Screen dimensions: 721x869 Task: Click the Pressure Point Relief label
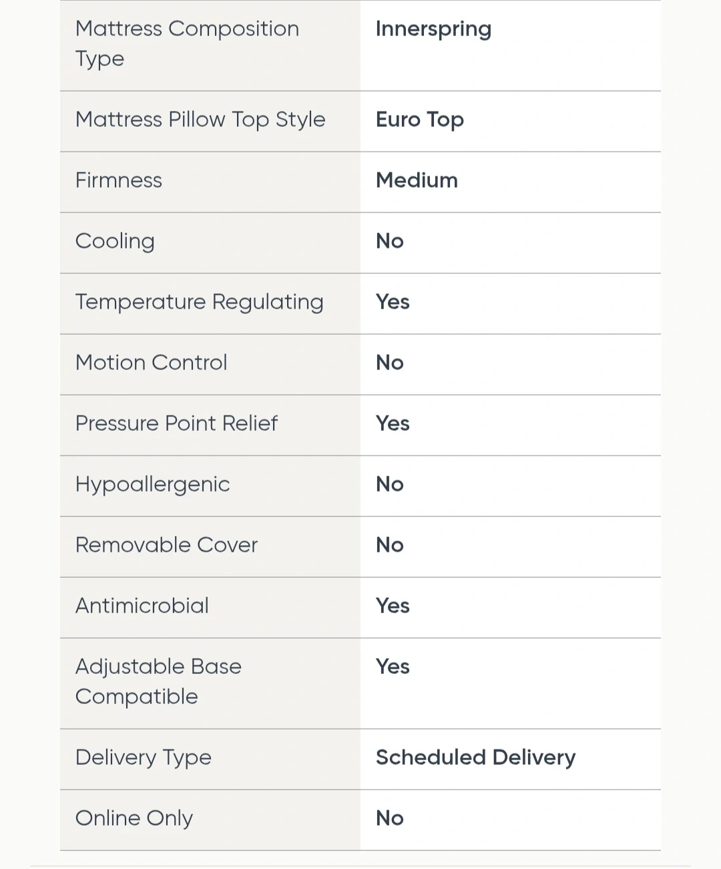tap(176, 423)
